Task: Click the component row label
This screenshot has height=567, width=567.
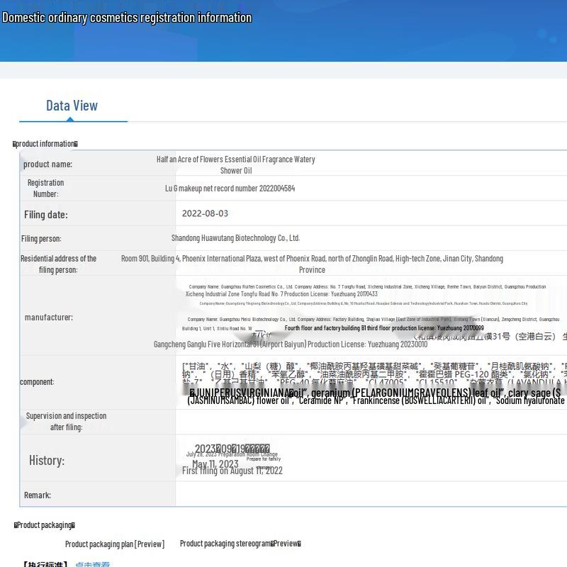Action: pyautogui.click(x=37, y=382)
